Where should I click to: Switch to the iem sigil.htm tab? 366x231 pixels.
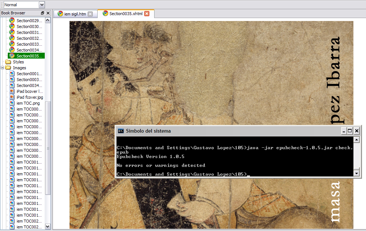pos(75,14)
